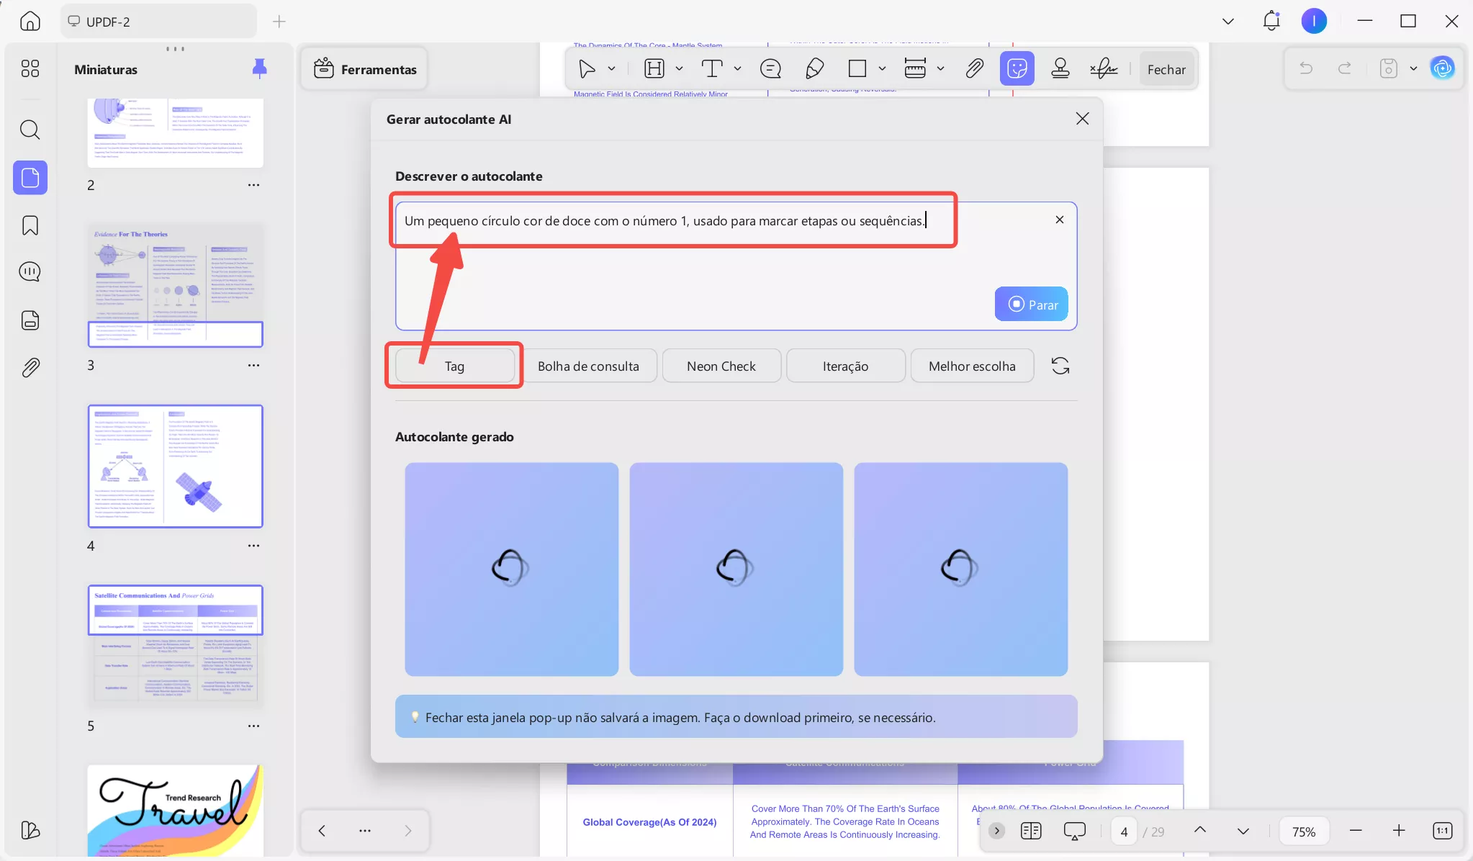This screenshot has width=1473, height=861.
Task: Click Fechar to close toolbar
Action: point(1166,70)
